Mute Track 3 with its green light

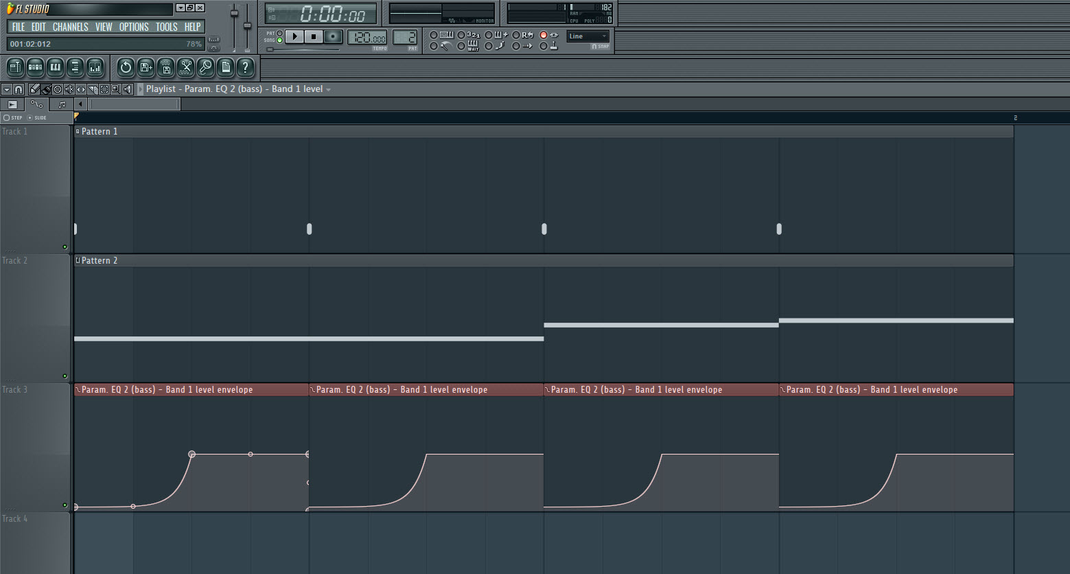pos(65,505)
